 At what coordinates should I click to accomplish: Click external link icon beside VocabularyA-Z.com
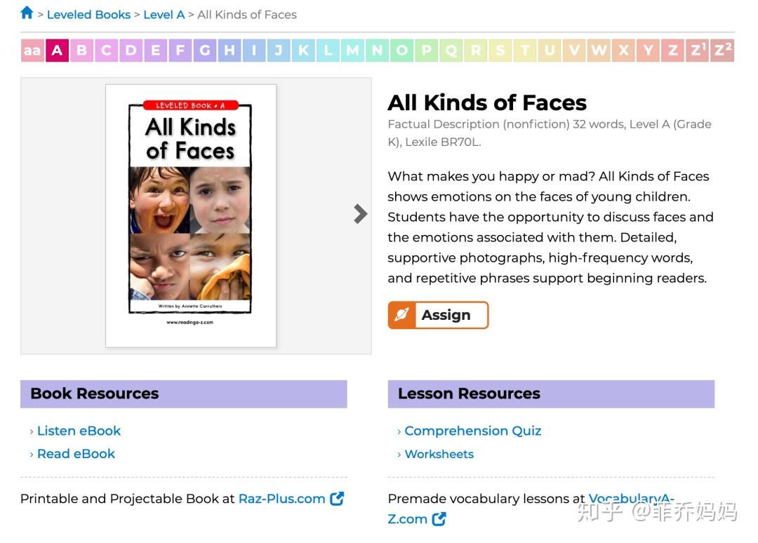(439, 519)
